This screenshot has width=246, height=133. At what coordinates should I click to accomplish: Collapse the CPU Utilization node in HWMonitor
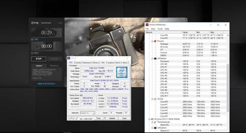click(152, 58)
